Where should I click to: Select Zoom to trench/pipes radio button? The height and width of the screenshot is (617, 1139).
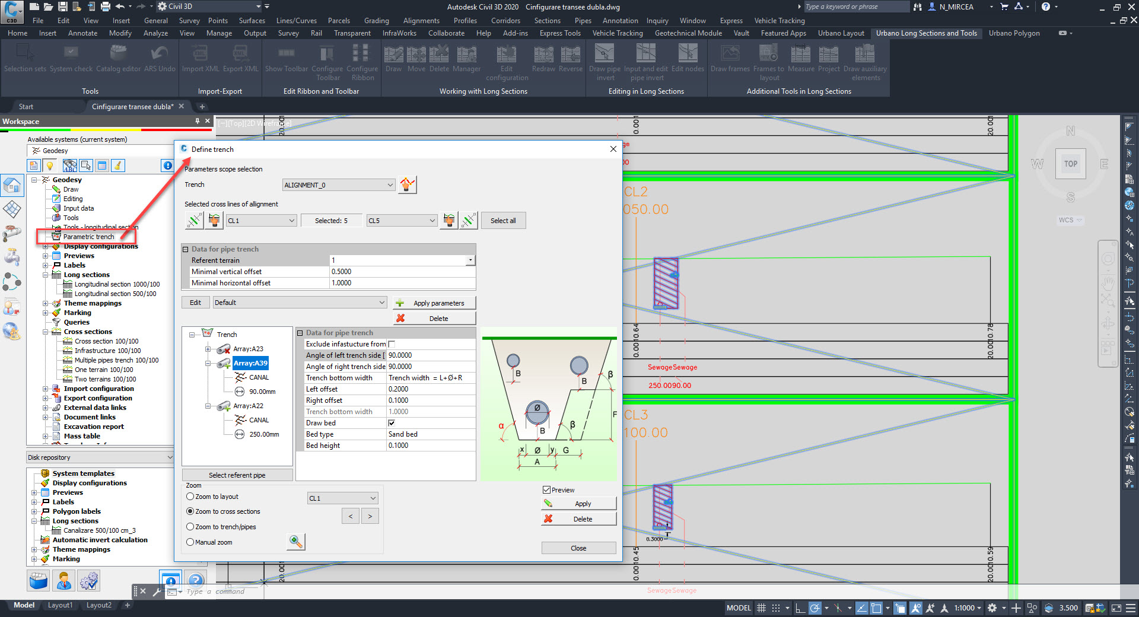click(x=190, y=527)
